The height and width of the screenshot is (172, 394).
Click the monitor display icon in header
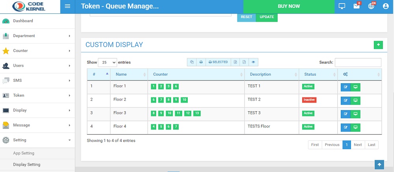[x=342, y=6]
